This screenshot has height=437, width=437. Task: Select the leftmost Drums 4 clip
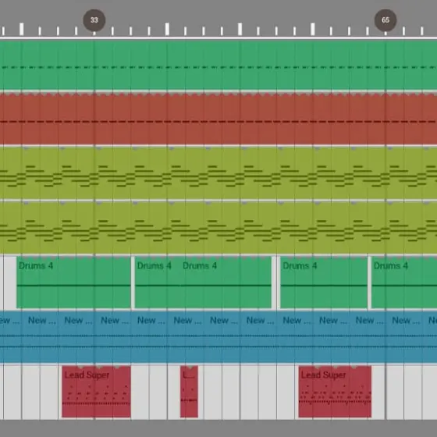pos(73,282)
